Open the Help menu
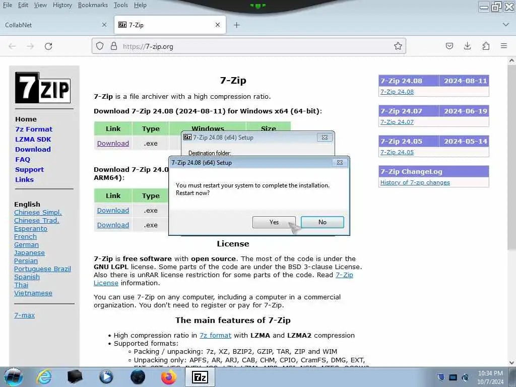This screenshot has height=387, width=516. [140, 5]
